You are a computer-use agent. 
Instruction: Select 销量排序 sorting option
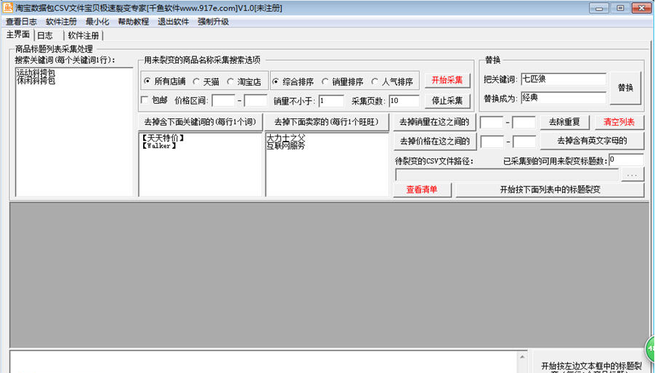(x=325, y=81)
